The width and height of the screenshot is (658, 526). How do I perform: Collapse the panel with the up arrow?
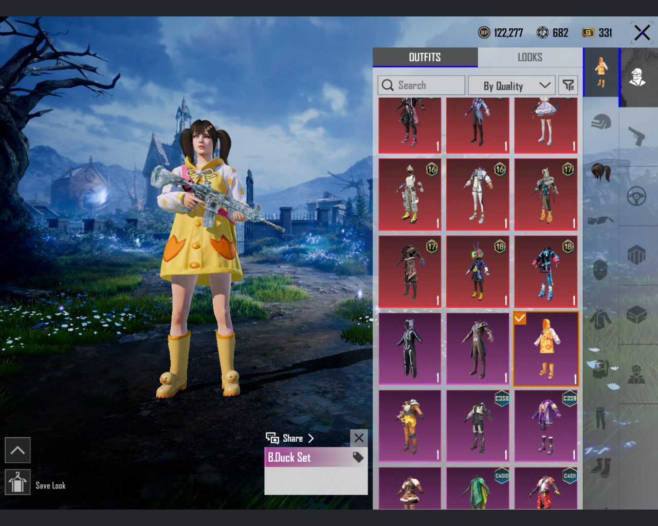tap(17, 450)
